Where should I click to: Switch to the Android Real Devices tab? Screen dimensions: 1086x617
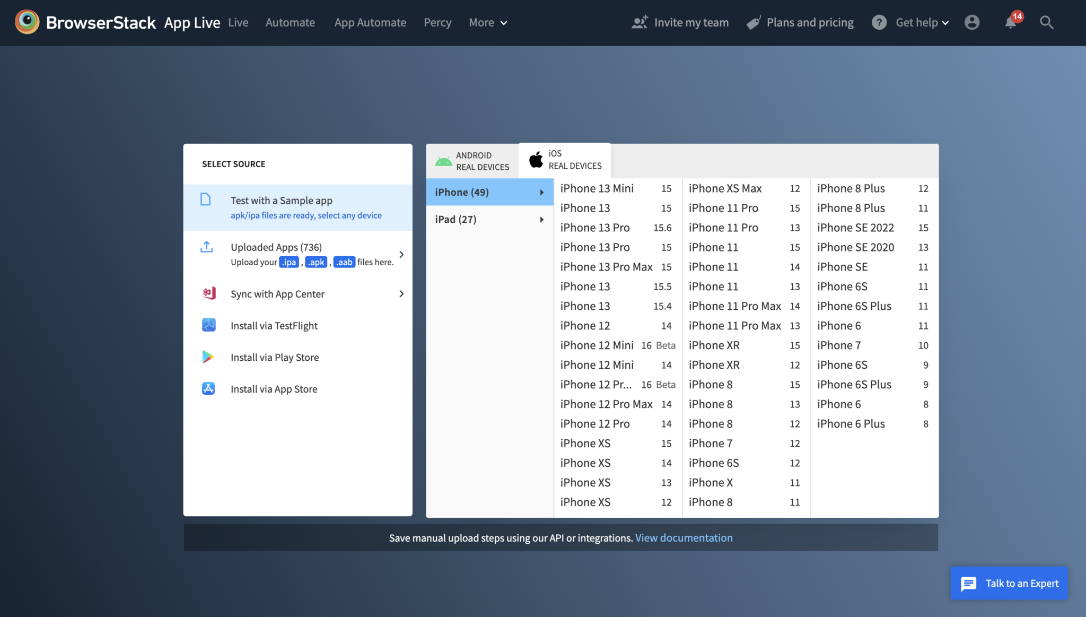[471, 160]
